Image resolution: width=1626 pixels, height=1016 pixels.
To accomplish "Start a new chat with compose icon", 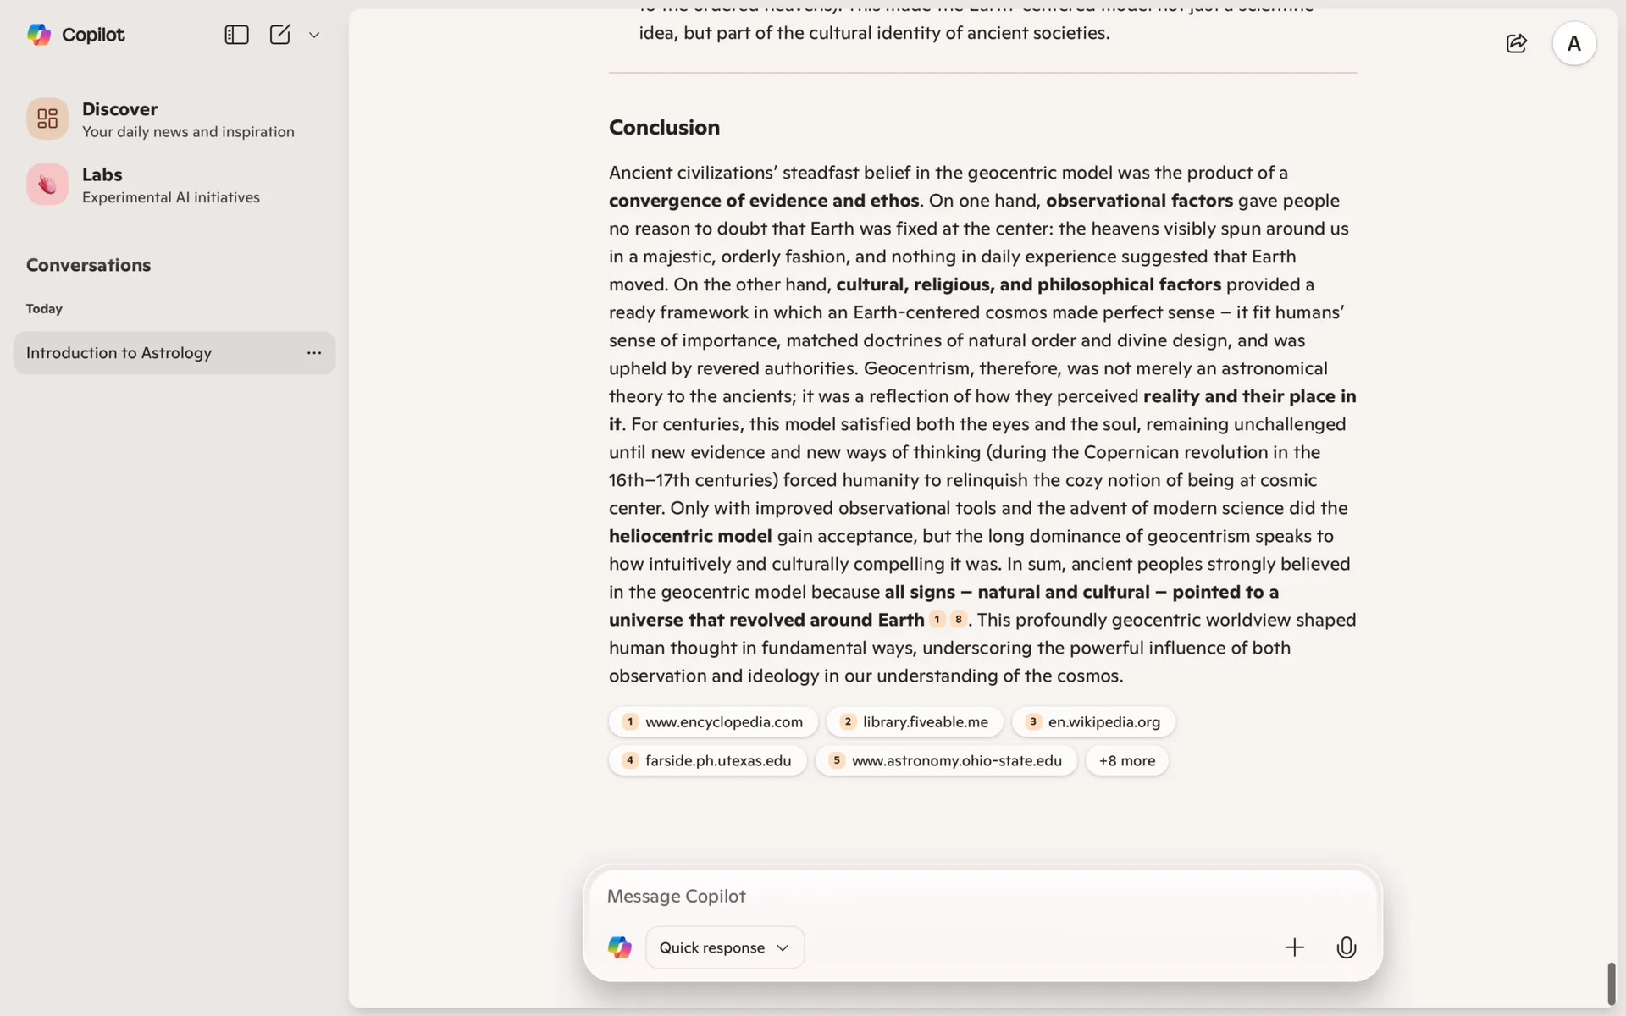I will pos(280,35).
